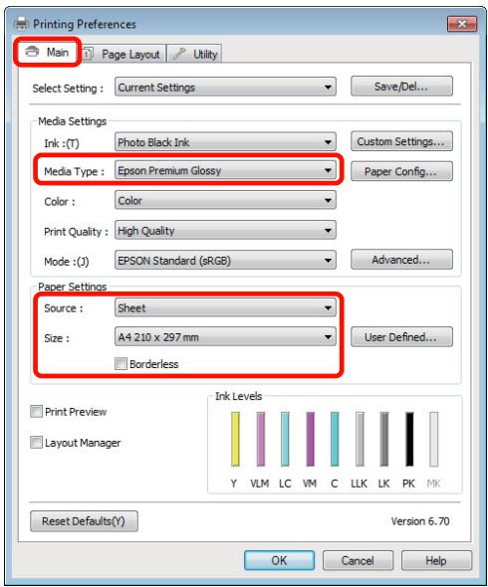Click the Save/Del... button
Screen dimensions: 488x587
[401, 87]
